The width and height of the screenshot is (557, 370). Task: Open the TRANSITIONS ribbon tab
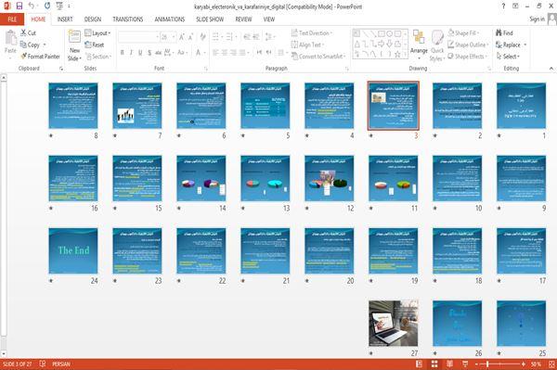pyautogui.click(x=128, y=19)
